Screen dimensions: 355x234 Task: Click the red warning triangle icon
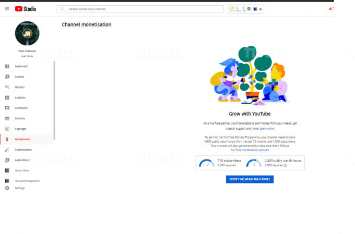tap(330, 8)
